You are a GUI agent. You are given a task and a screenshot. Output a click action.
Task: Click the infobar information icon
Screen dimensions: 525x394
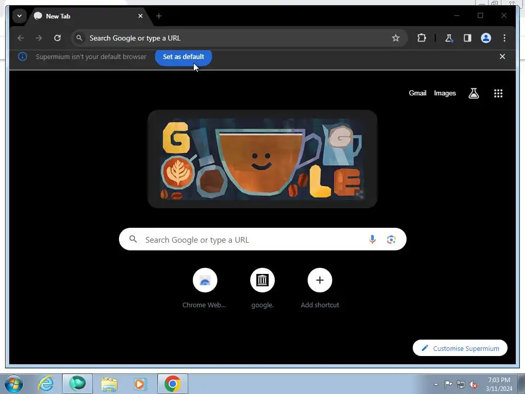23,56
